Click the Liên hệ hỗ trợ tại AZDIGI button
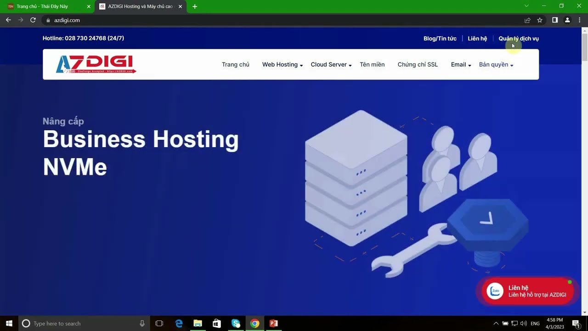The image size is (588, 331). 528,291
